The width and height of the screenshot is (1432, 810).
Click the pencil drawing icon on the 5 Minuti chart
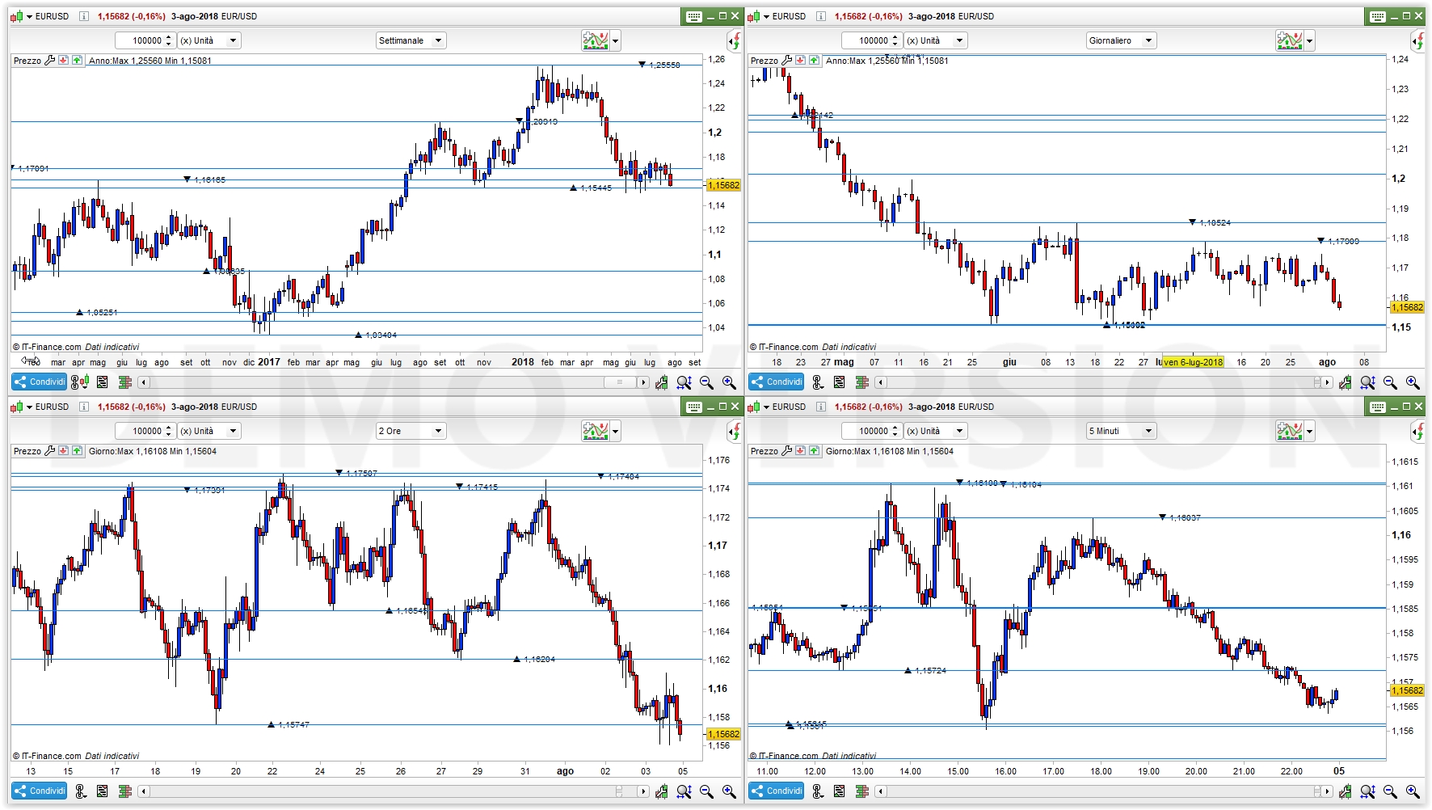click(1346, 791)
